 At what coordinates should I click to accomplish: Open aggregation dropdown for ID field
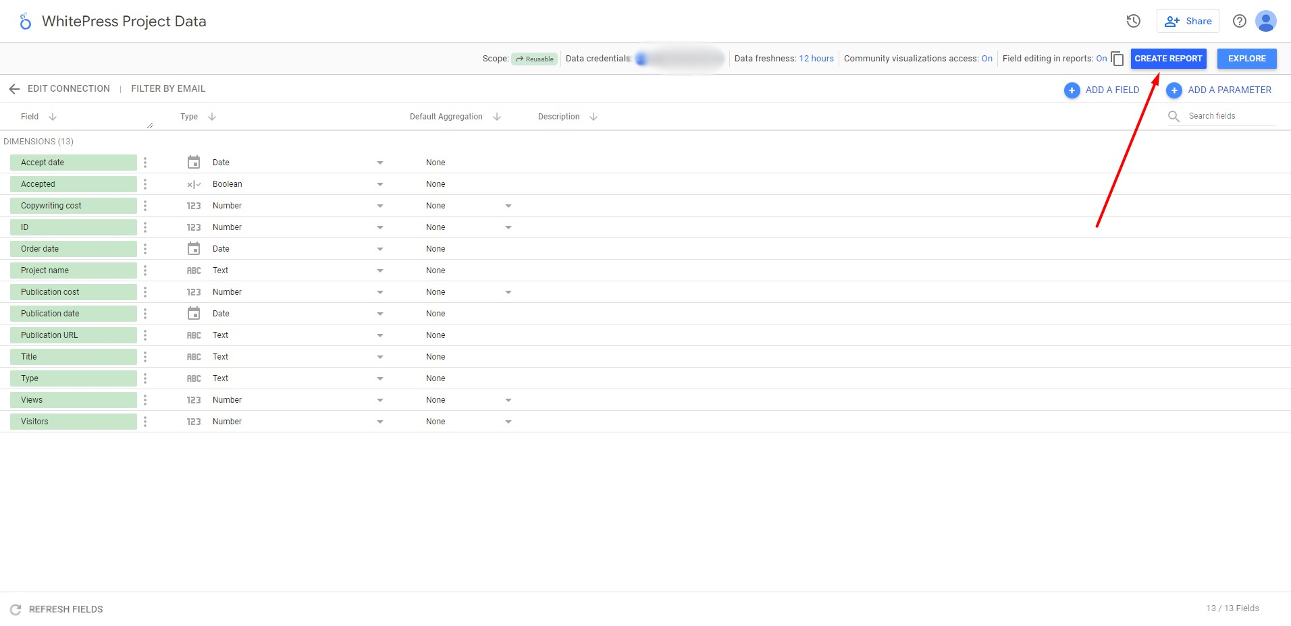508,227
